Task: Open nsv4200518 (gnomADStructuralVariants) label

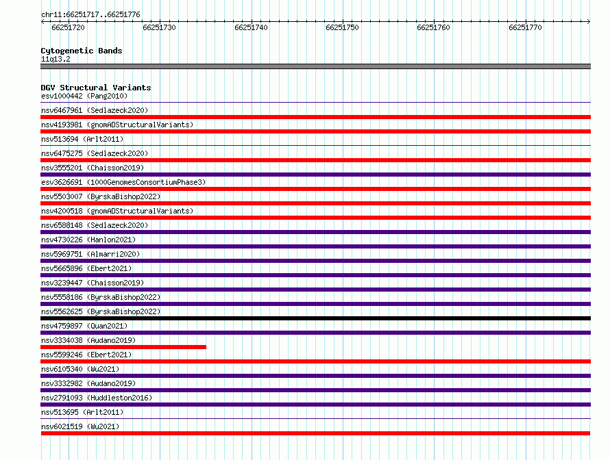Action: click(117, 211)
